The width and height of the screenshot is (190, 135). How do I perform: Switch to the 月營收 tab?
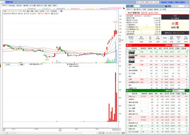pos(54,6)
